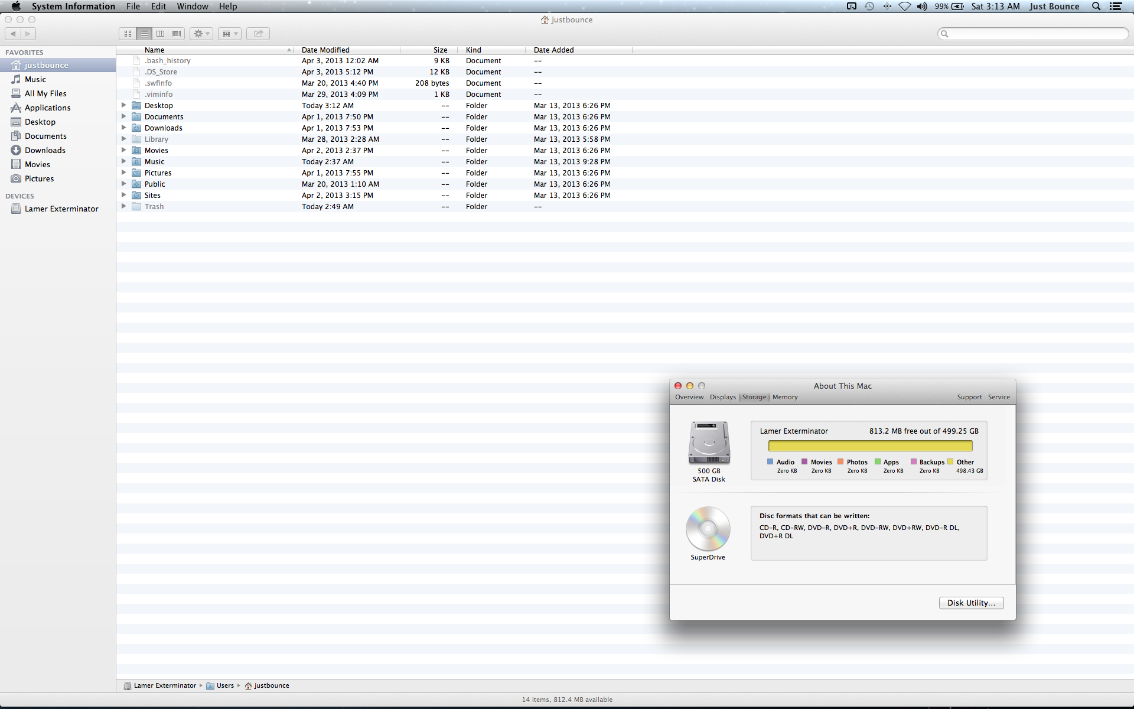Switch to the Memory tab
The image size is (1134, 709).
point(785,397)
